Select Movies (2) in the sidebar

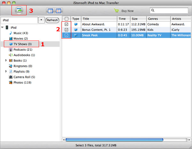tap(21, 39)
